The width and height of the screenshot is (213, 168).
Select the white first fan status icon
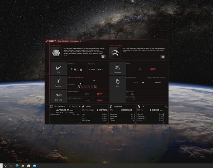coord(79,87)
